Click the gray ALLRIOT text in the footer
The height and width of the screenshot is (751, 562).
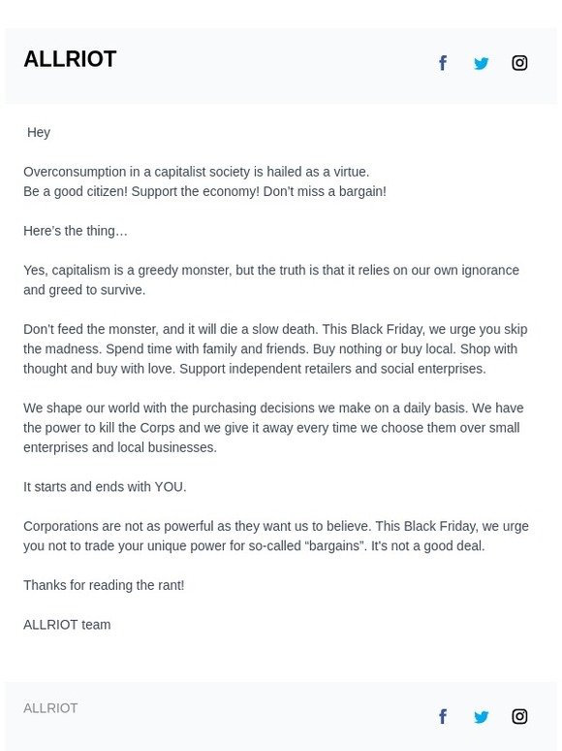(50, 708)
